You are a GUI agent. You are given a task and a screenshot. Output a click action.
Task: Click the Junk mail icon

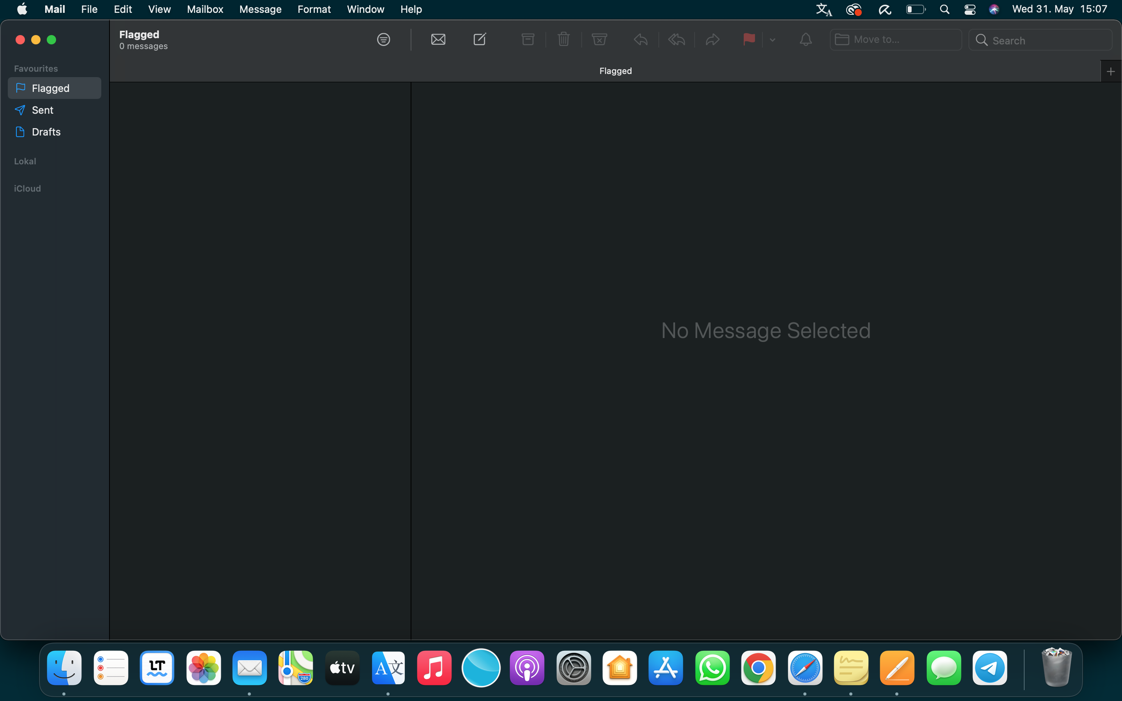coord(600,39)
